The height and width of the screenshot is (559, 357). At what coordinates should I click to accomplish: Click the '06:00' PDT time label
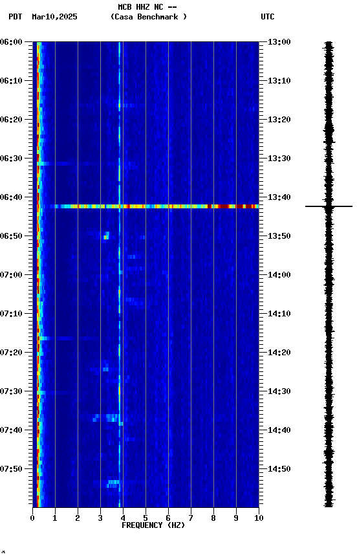pos(11,42)
